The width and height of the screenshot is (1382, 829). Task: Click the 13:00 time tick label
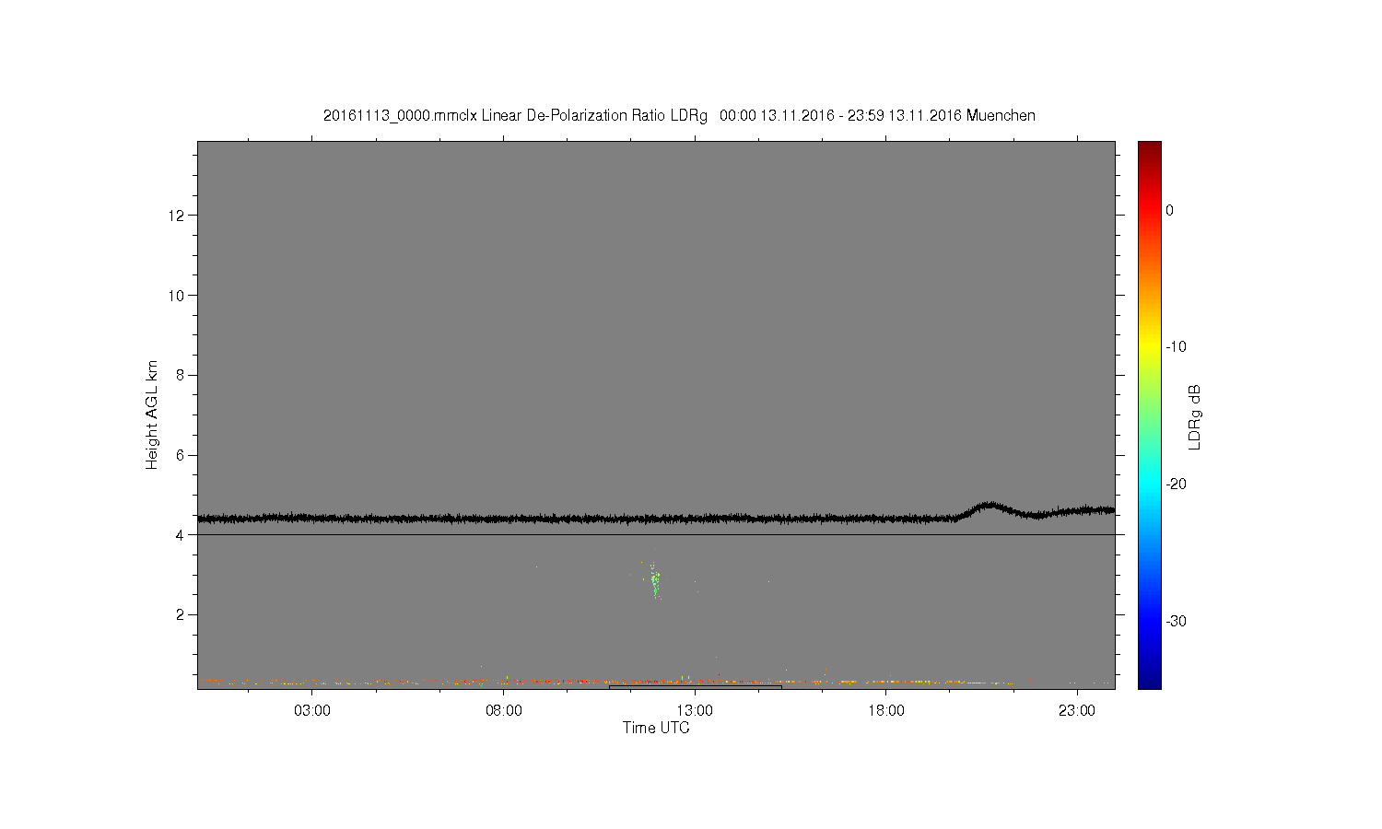pos(695,710)
